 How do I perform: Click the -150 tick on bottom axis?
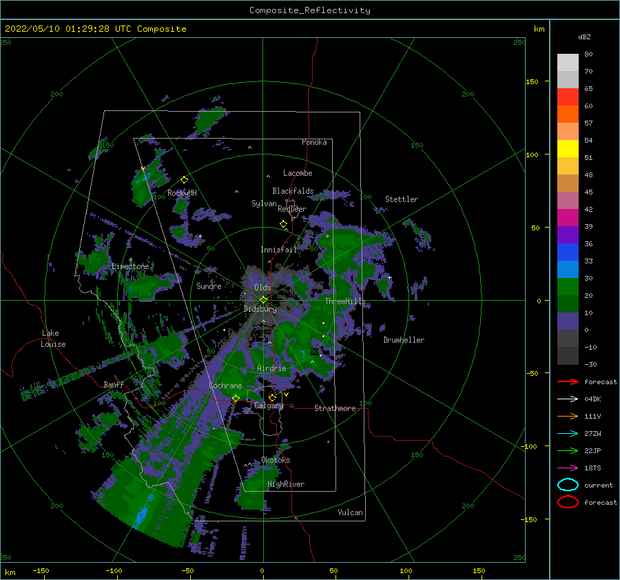tap(41, 570)
